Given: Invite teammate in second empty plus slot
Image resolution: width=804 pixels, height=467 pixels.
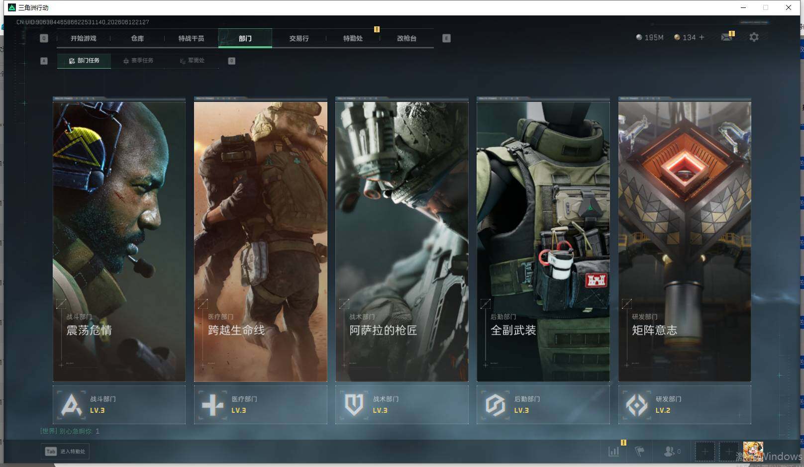Looking at the screenshot, I should [729, 452].
